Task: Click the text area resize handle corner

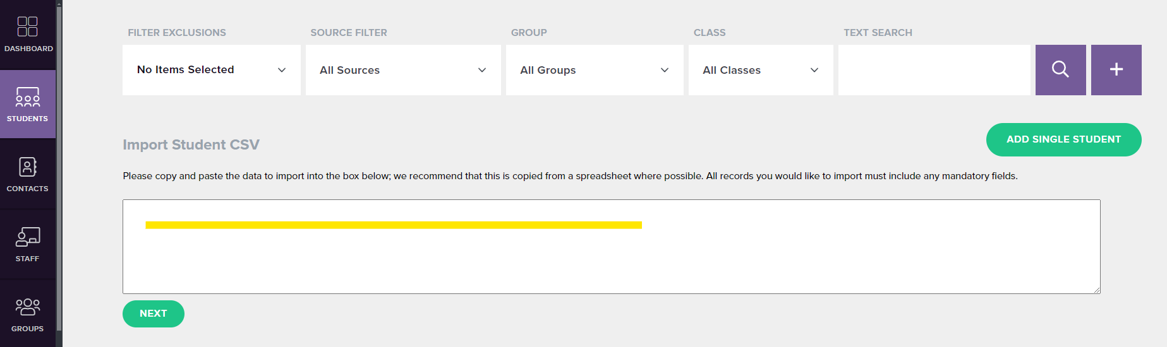Action: 1096,290
